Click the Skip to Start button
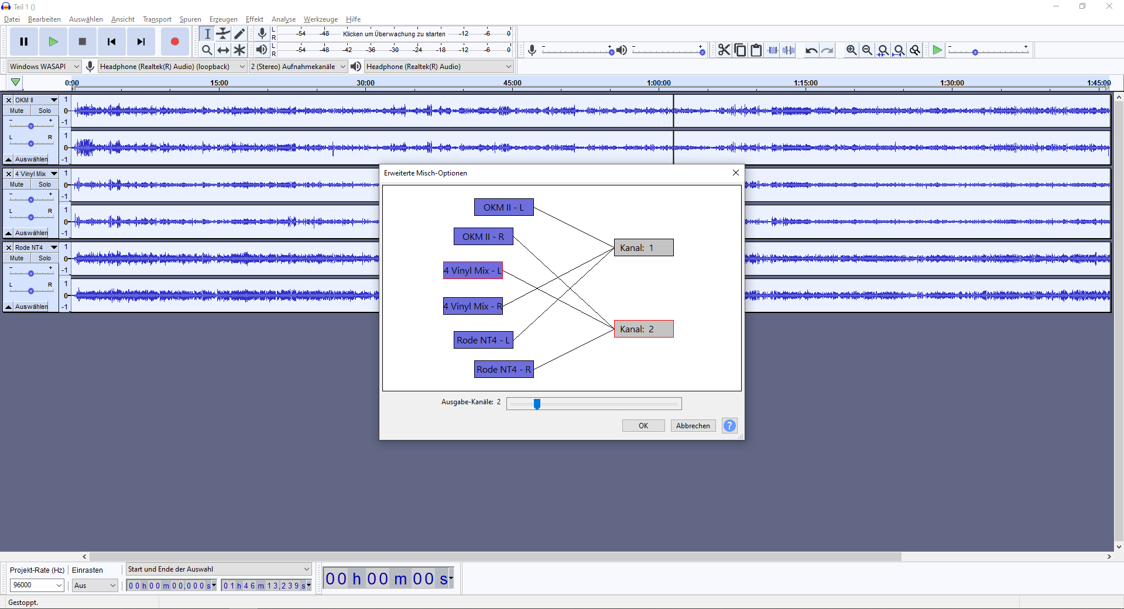The height and width of the screenshot is (609, 1124). [x=111, y=42]
